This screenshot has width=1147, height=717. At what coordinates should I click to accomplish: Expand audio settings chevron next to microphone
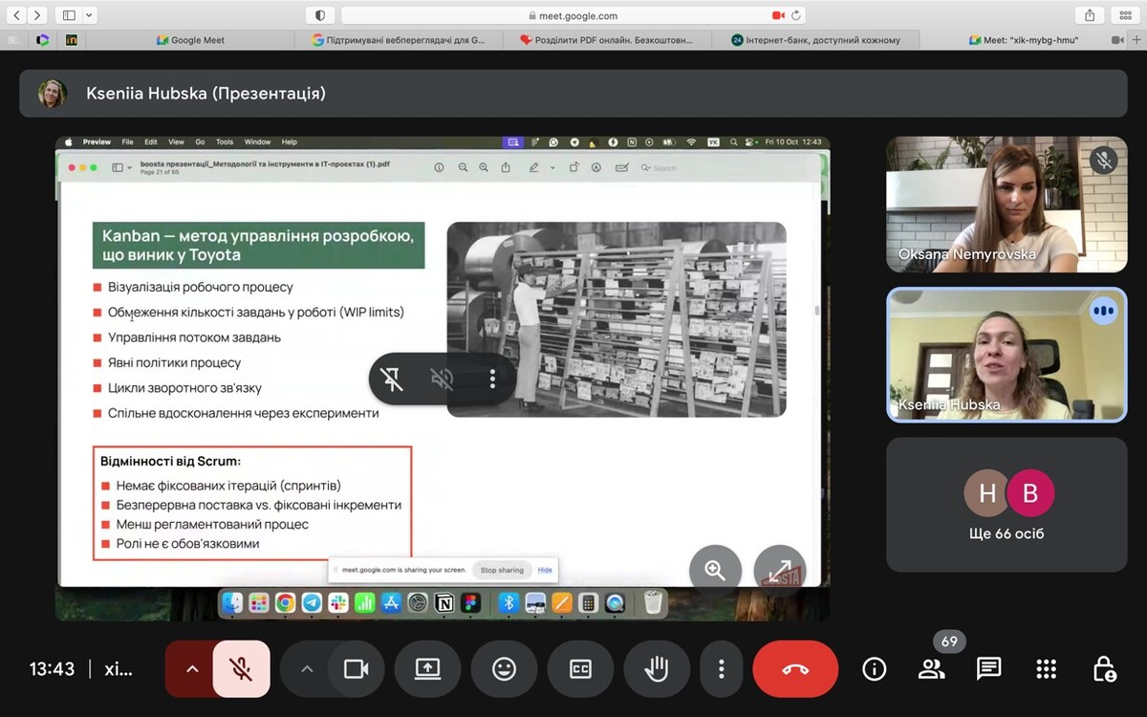[x=192, y=669]
